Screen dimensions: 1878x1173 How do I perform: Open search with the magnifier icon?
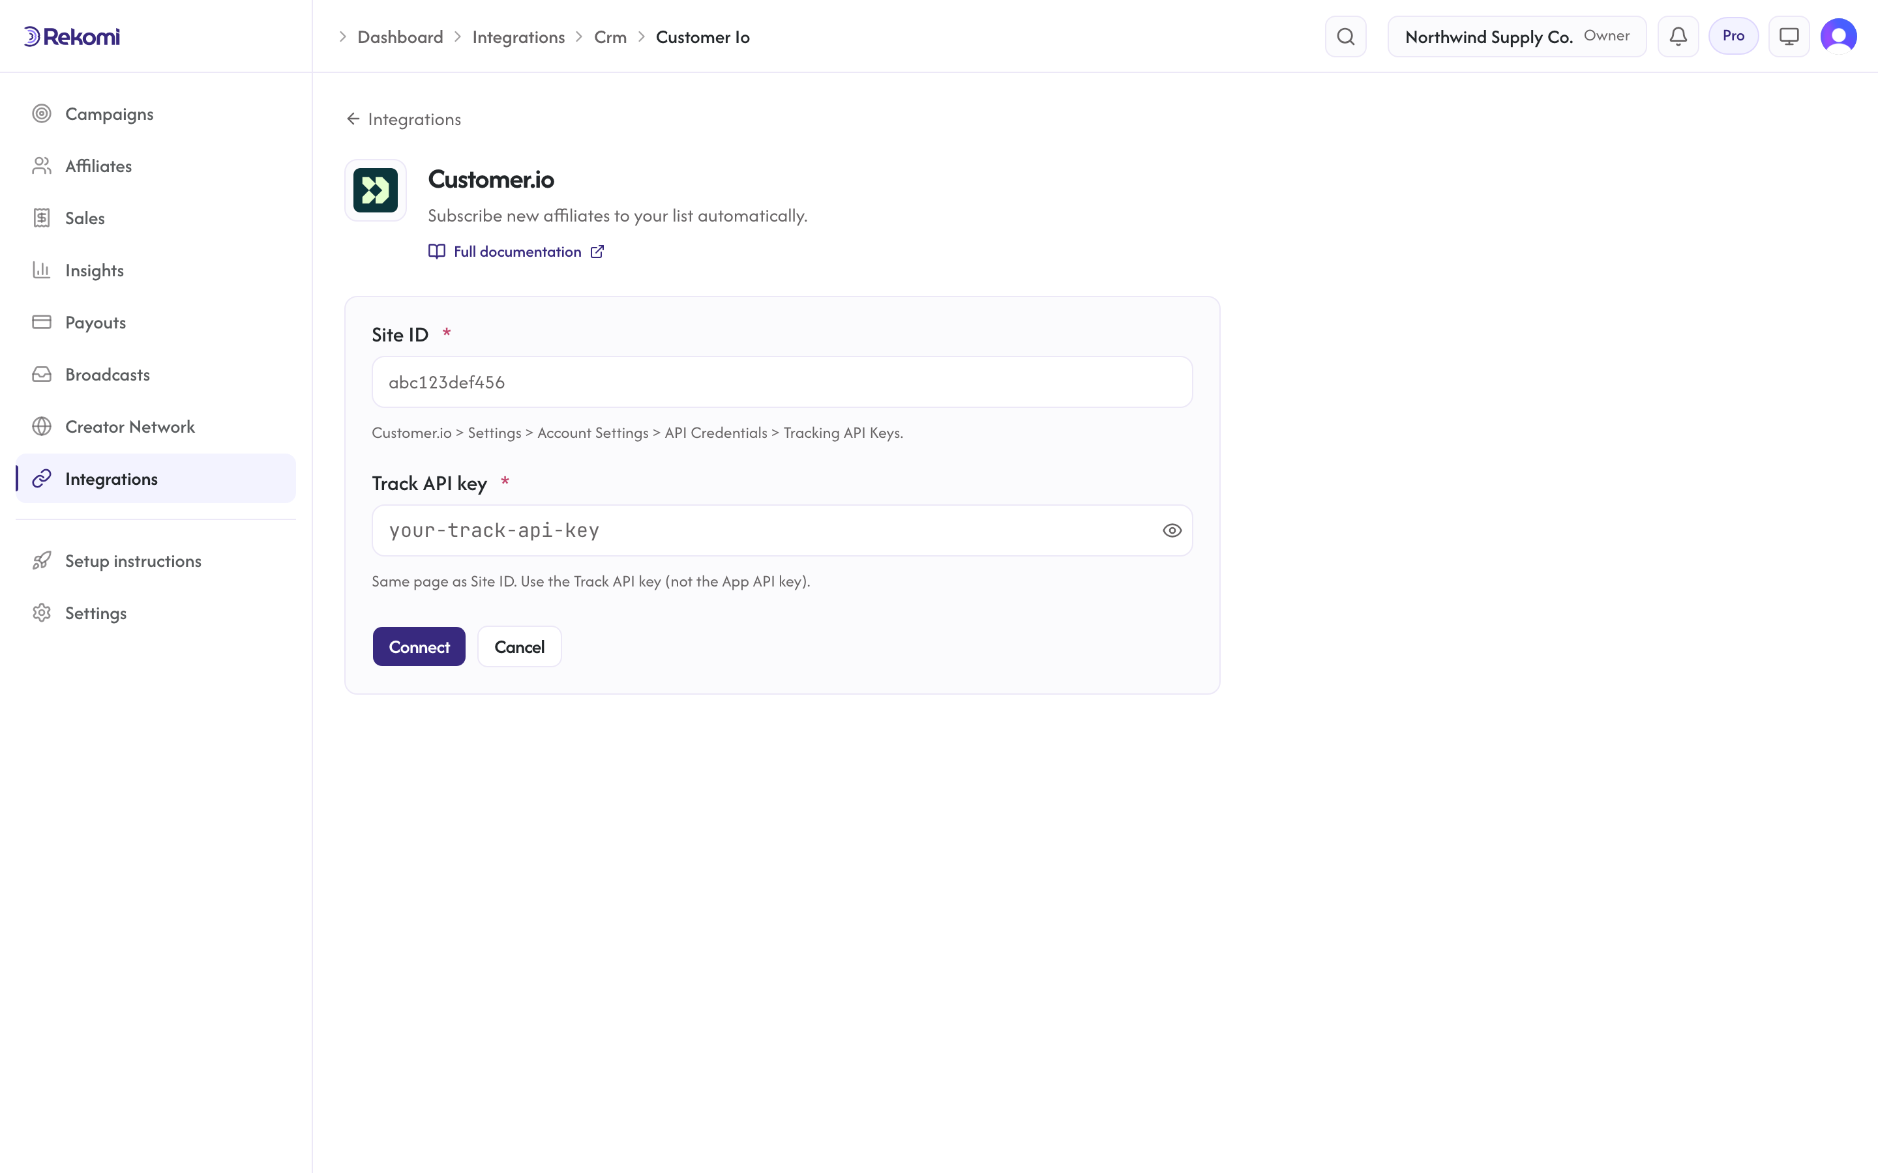click(x=1346, y=36)
